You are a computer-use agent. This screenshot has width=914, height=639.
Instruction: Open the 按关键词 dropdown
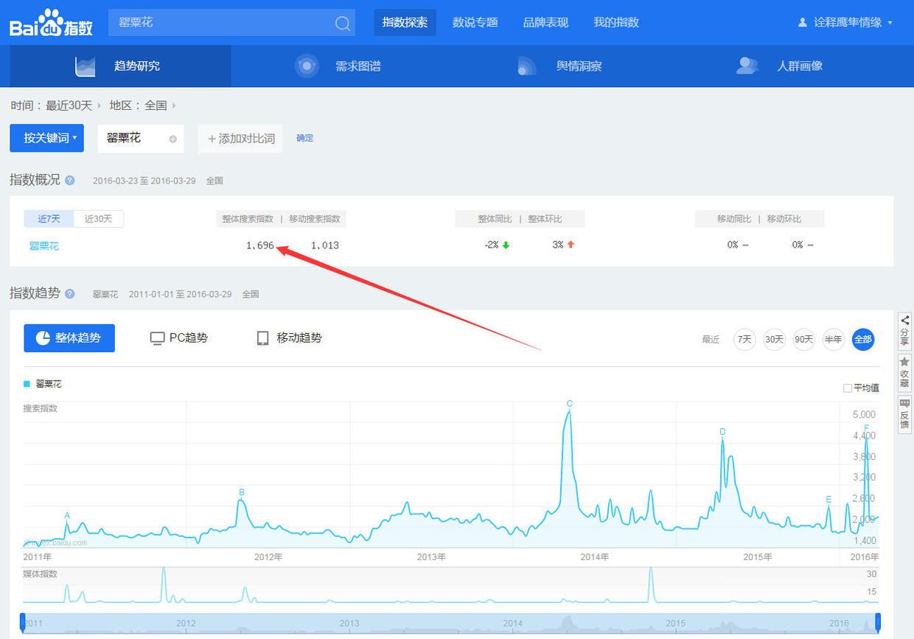click(x=46, y=138)
